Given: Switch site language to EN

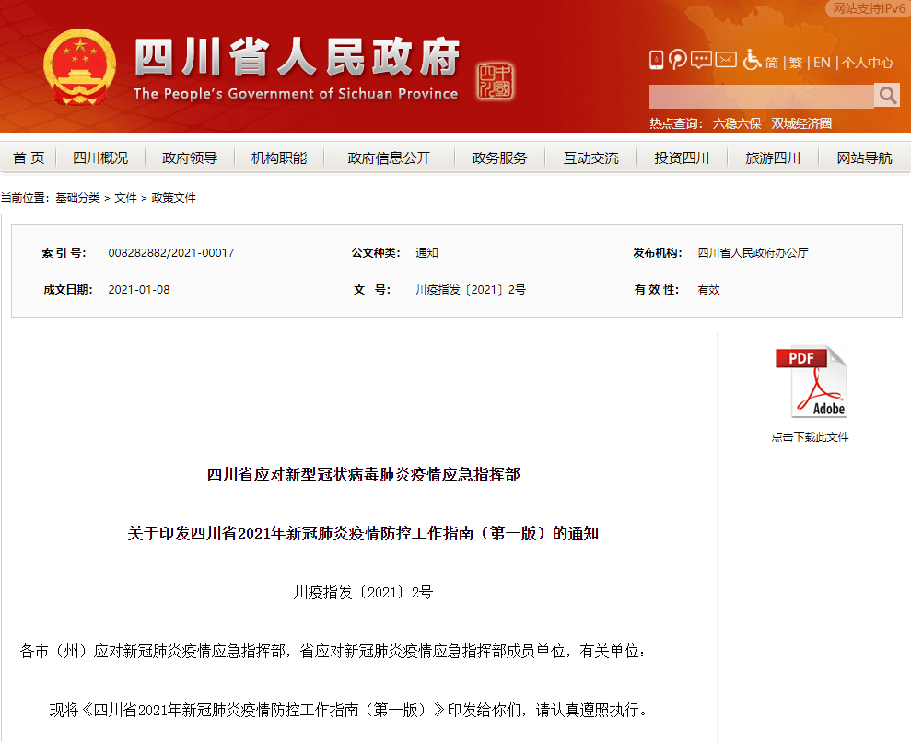Looking at the screenshot, I should click(x=822, y=63).
